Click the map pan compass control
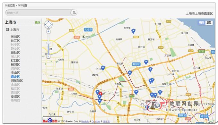 pyautogui.click(x=48, y=24)
